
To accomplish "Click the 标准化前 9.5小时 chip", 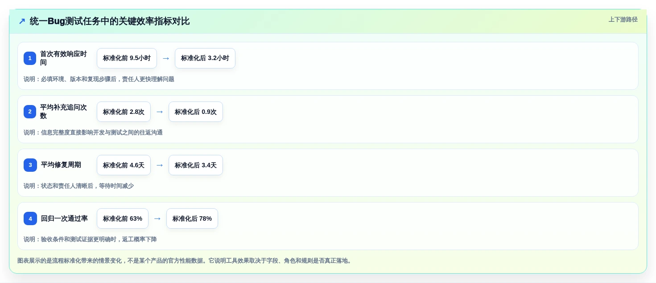I will 127,58.
